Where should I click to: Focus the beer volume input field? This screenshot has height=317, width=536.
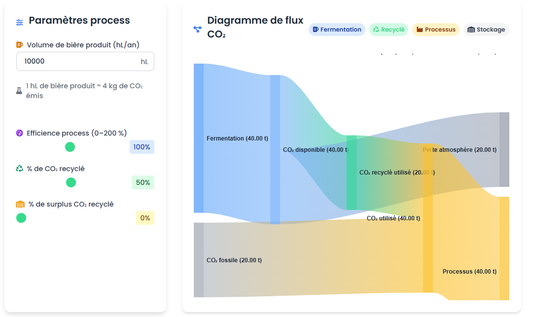point(79,62)
